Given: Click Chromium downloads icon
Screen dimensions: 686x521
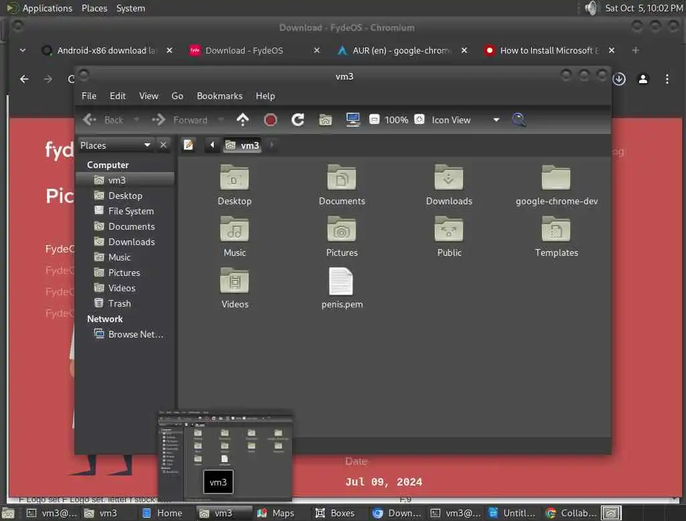Looking at the screenshot, I should (618, 79).
